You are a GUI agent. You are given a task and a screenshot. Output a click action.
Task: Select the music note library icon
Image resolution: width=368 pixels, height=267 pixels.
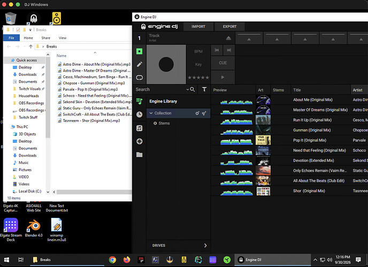click(140, 128)
